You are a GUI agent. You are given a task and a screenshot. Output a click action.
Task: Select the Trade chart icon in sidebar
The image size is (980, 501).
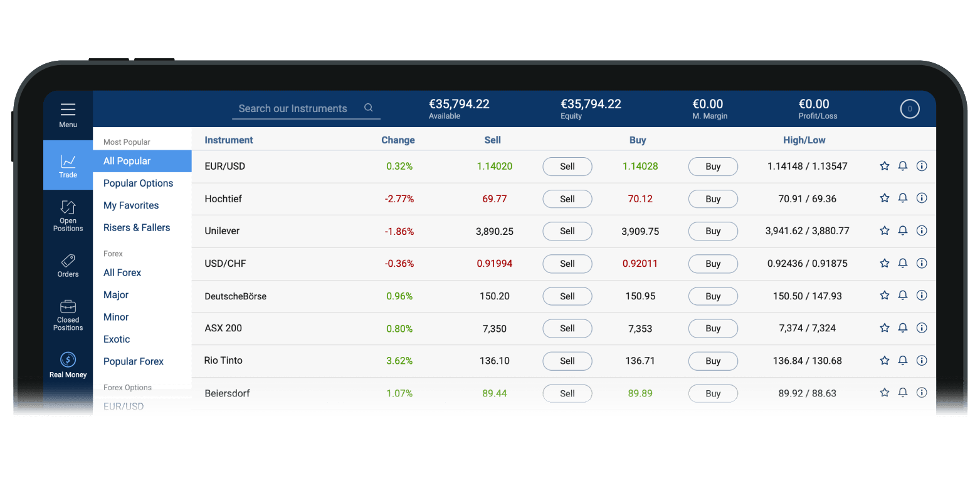(68, 162)
